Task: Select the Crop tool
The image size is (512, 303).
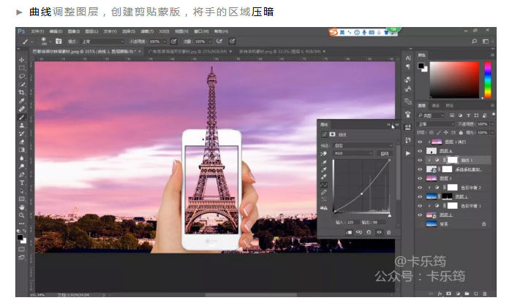Action: pos(22,93)
